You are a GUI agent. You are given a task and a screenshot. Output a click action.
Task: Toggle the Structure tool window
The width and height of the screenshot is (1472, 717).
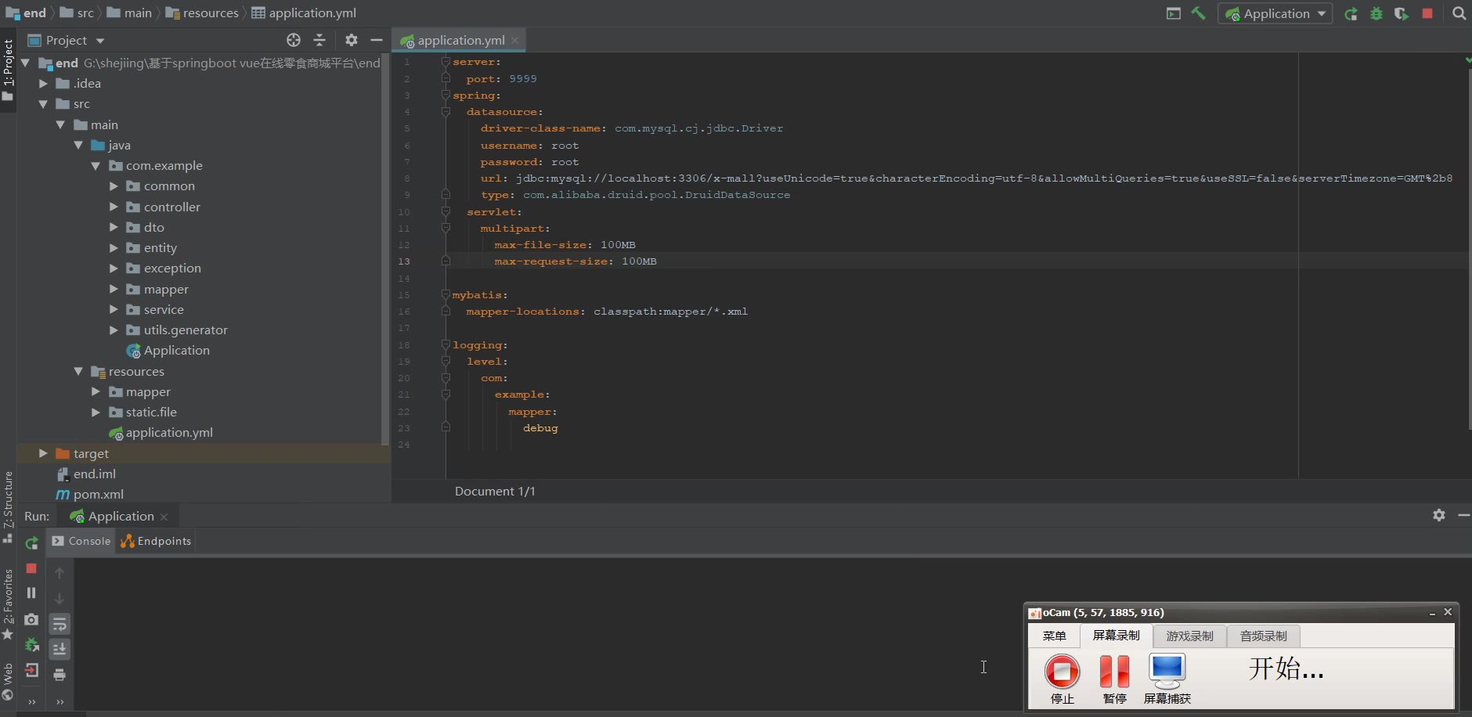[x=8, y=505]
